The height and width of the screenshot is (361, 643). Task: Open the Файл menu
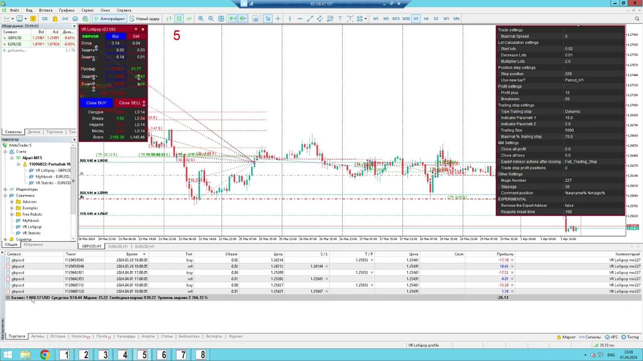14,10
